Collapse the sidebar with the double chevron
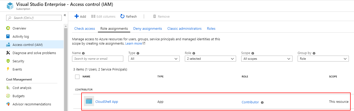Image resolution: width=354 pixels, height=111 pixels. point(65,15)
